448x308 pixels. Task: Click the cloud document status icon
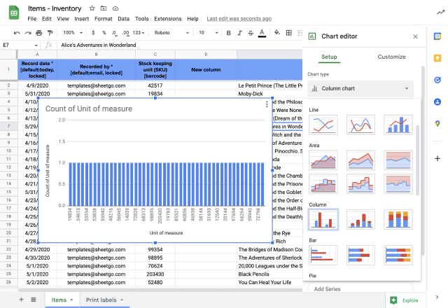(x=115, y=8)
